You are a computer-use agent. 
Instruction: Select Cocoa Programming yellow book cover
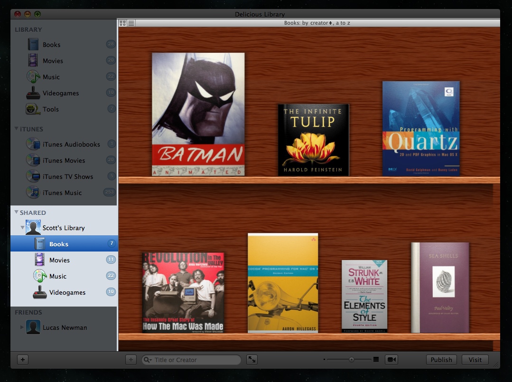[283, 283]
